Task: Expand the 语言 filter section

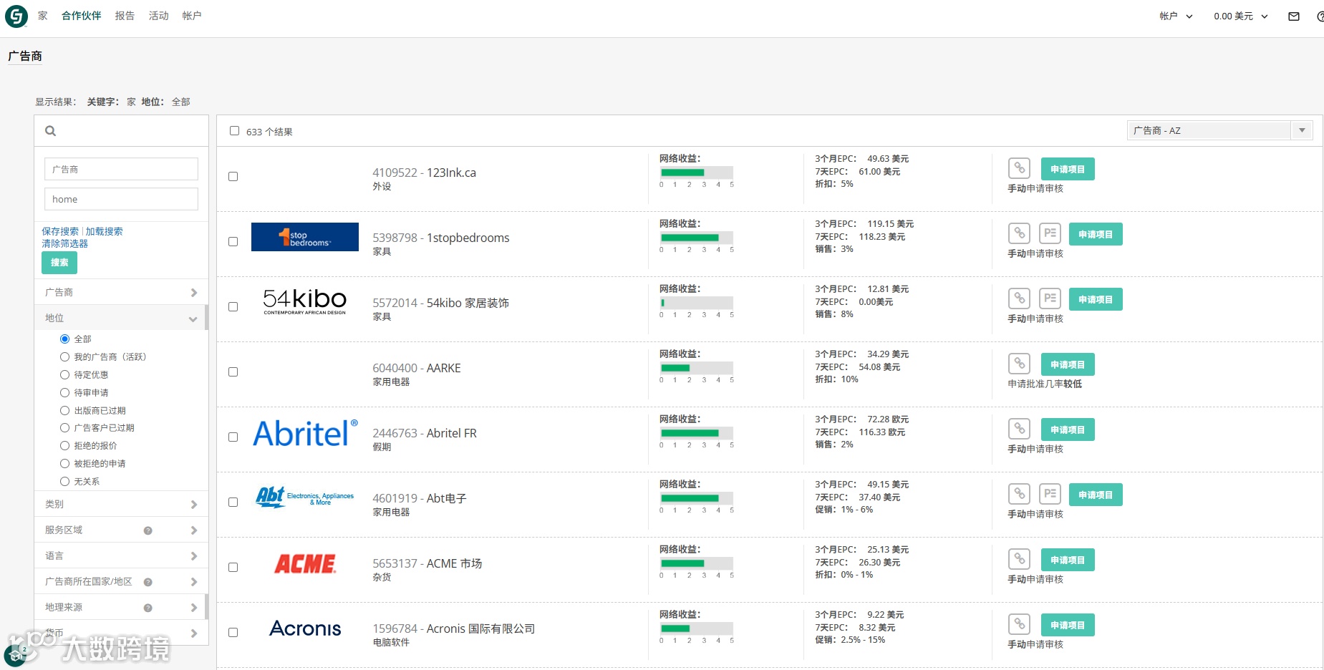Action: pyautogui.click(x=121, y=555)
